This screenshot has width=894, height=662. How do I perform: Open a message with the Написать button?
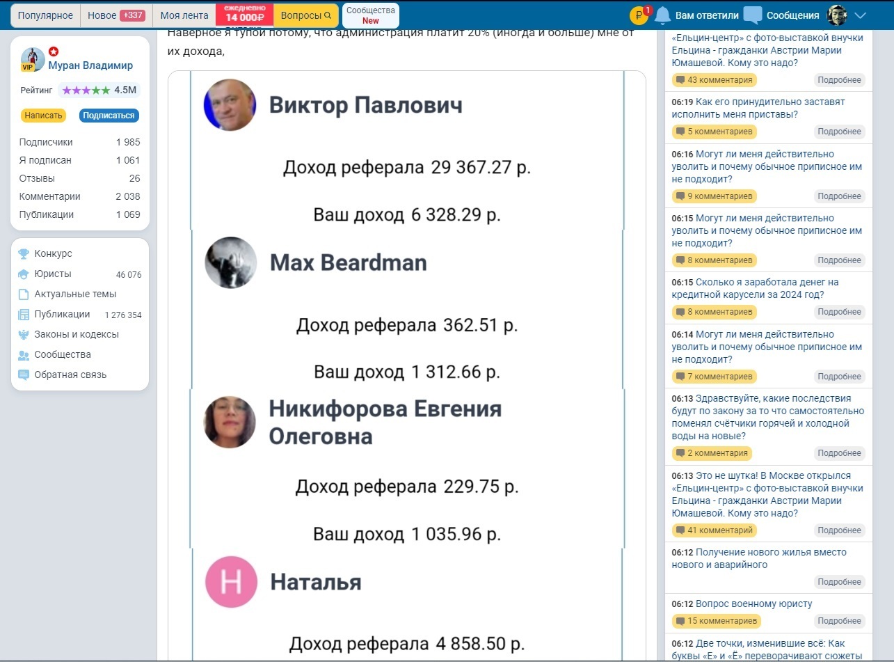[42, 115]
